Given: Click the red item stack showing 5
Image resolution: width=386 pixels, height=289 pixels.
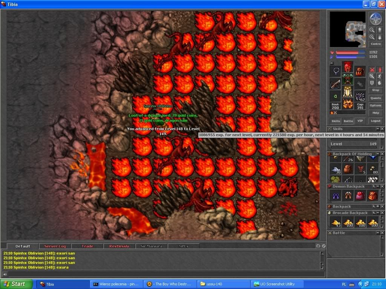Looking at the screenshot, I should coord(360,169).
